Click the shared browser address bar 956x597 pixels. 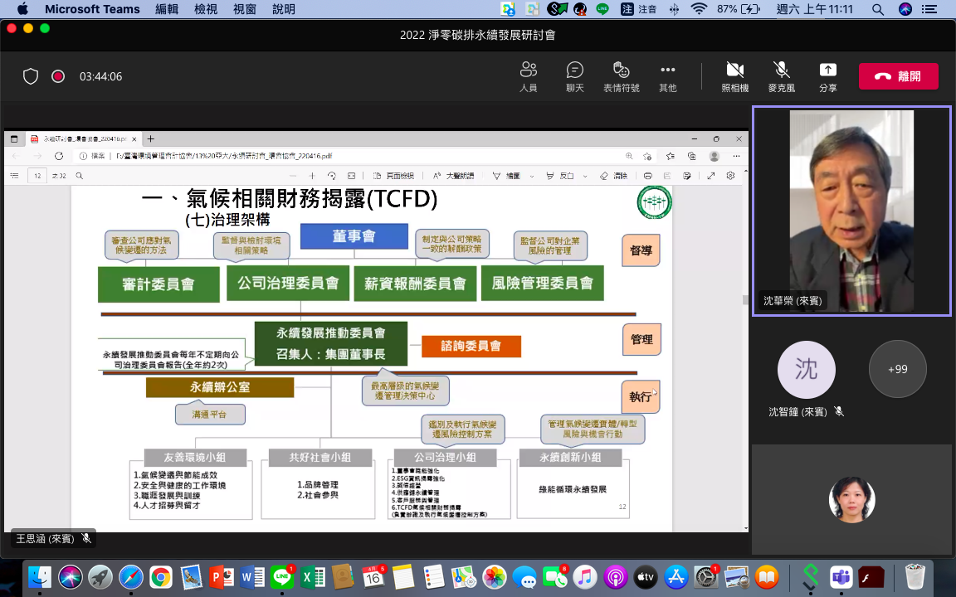pos(354,156)
